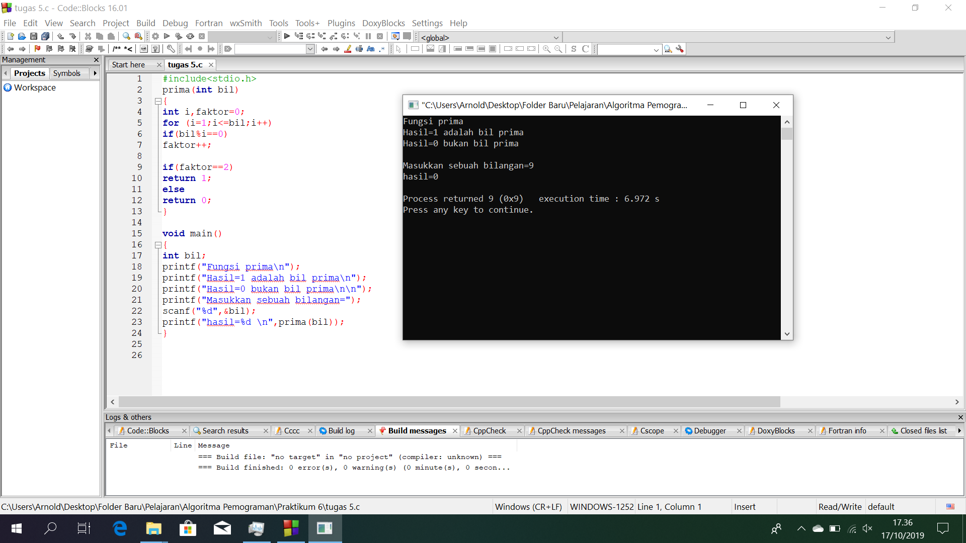Viewport: 966px width, 543px height.
Task: Close the tugas 5.c editor tab
Action: point(211,65)
